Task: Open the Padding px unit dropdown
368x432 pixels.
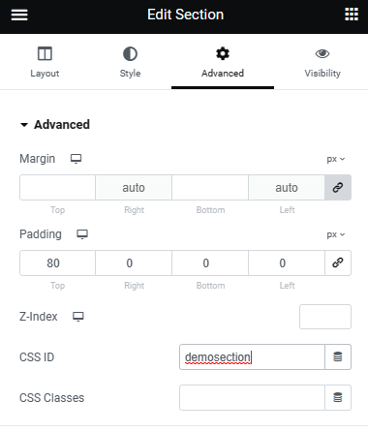Action: 336,234
